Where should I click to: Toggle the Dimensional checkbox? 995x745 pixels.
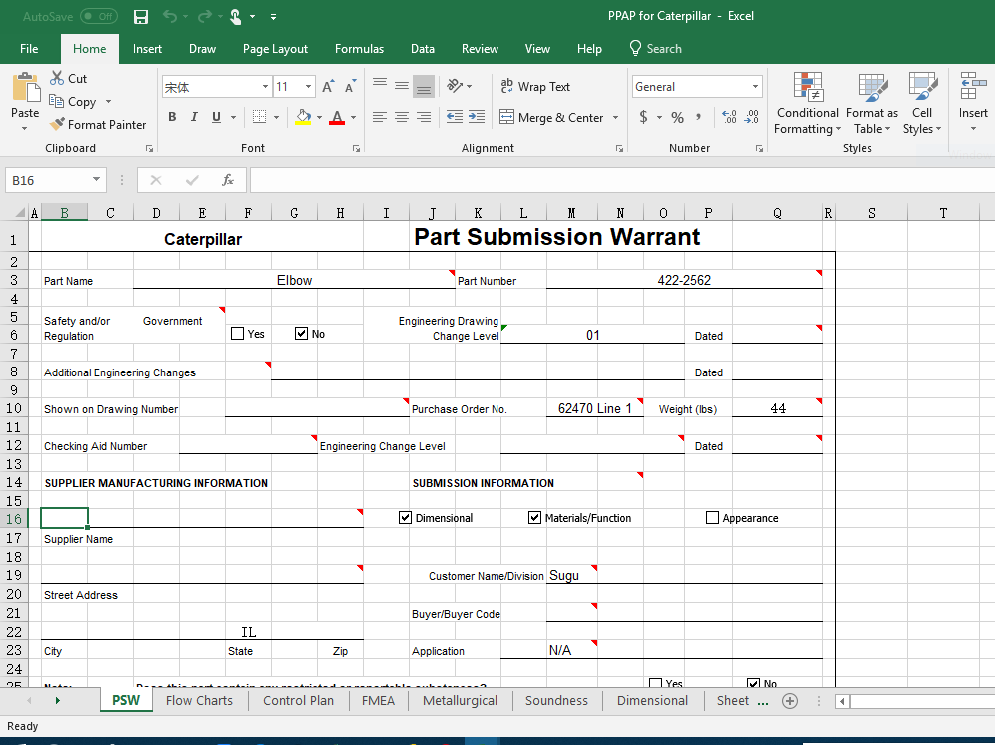pos(405,518)
